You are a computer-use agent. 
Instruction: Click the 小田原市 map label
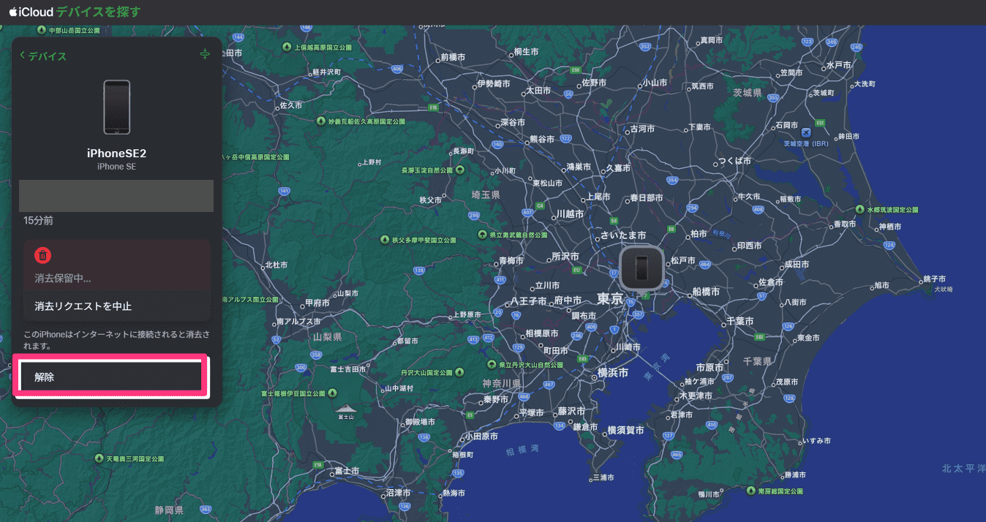(x=481, y=436)
